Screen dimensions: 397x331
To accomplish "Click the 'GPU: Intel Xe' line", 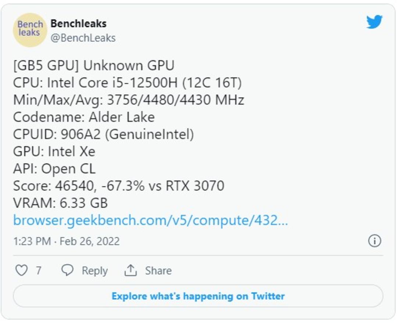I will point(54,151).
